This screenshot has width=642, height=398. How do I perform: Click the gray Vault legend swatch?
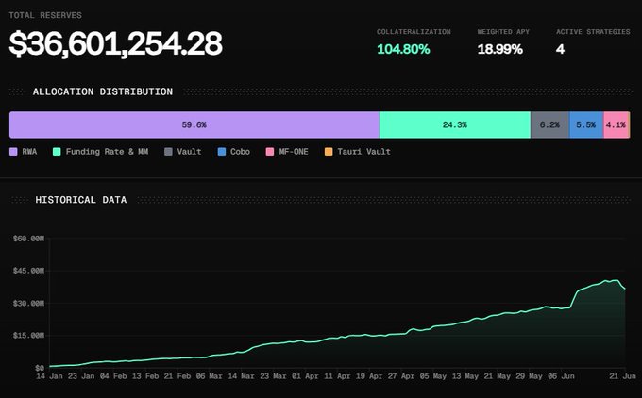[x=168, y=152]
